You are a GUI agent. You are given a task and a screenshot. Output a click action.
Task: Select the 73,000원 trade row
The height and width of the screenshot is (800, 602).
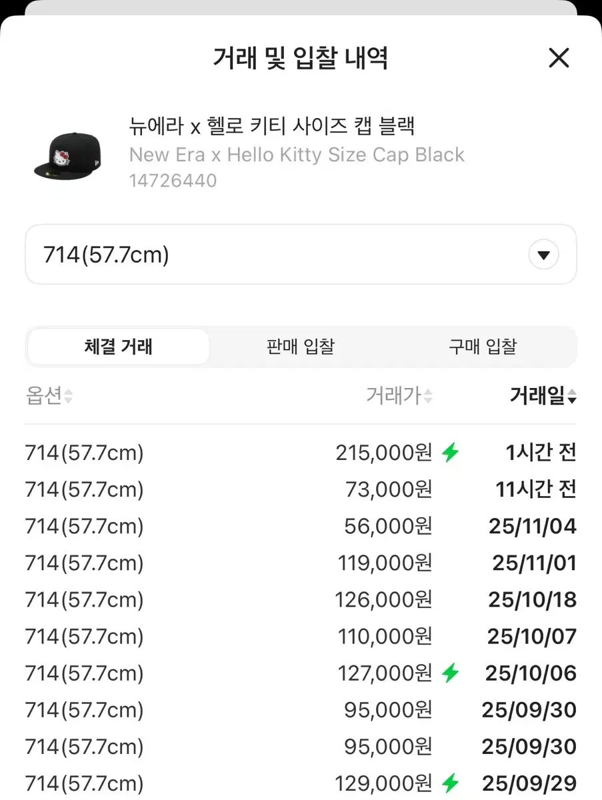(x=300, y=490)
